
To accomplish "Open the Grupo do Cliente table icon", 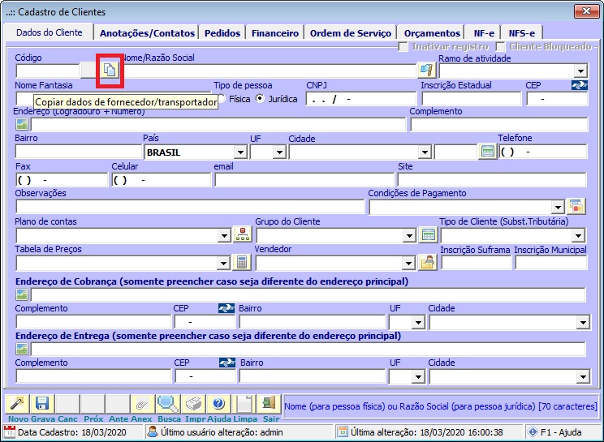I will pyautogui.click(x=429, y=234).
